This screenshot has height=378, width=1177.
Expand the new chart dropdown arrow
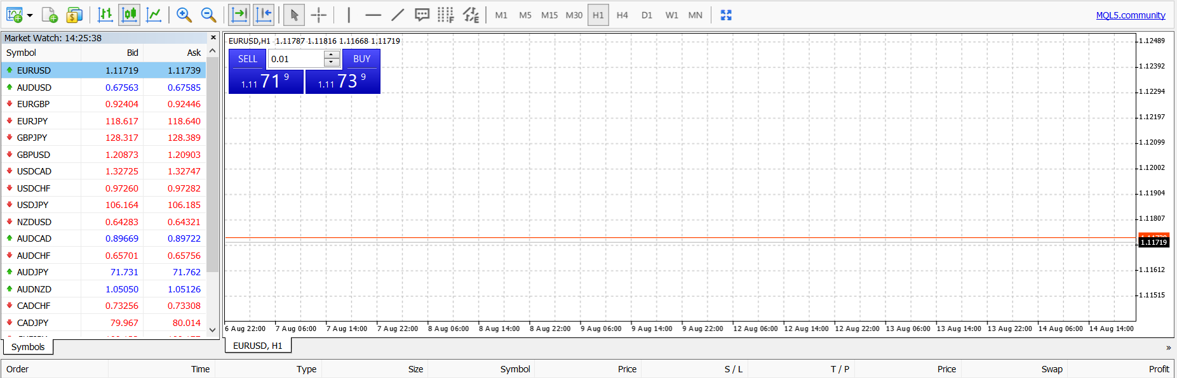[30, 15]
